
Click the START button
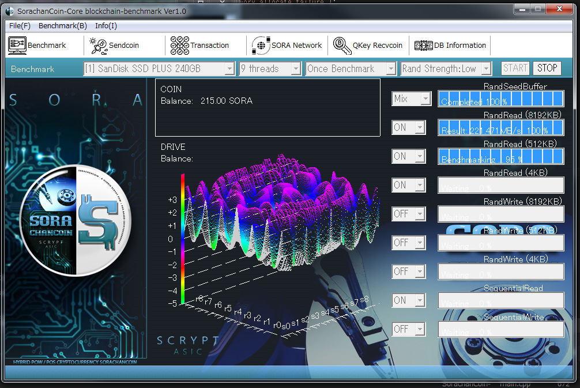coord(515,68)
